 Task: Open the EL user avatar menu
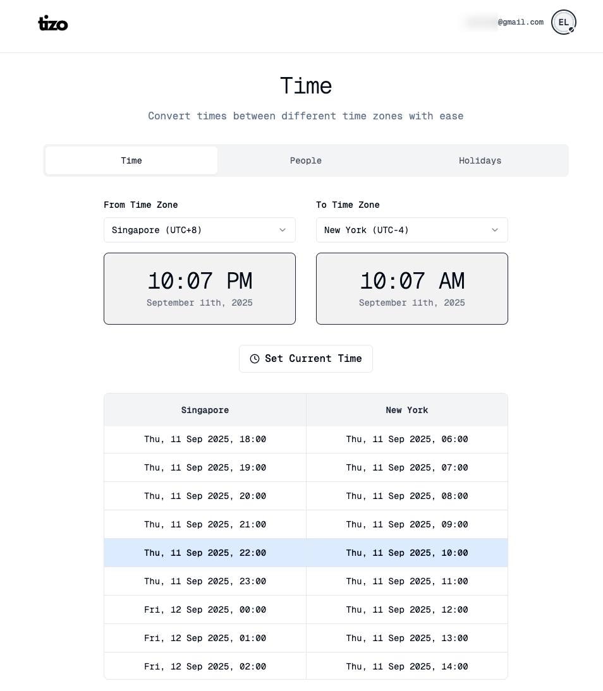[563, 22]
